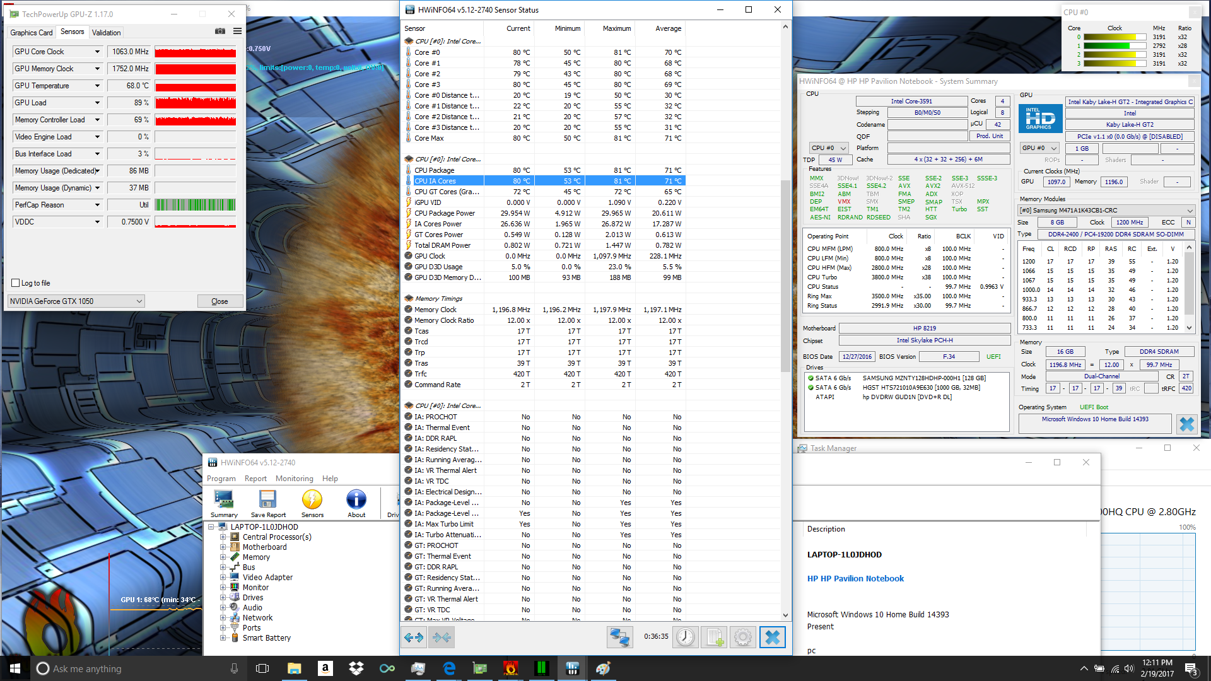Screen dimensions: 1211x681
Task: Open Microsoft Edge from the taskbar
Action: (449, 668)
